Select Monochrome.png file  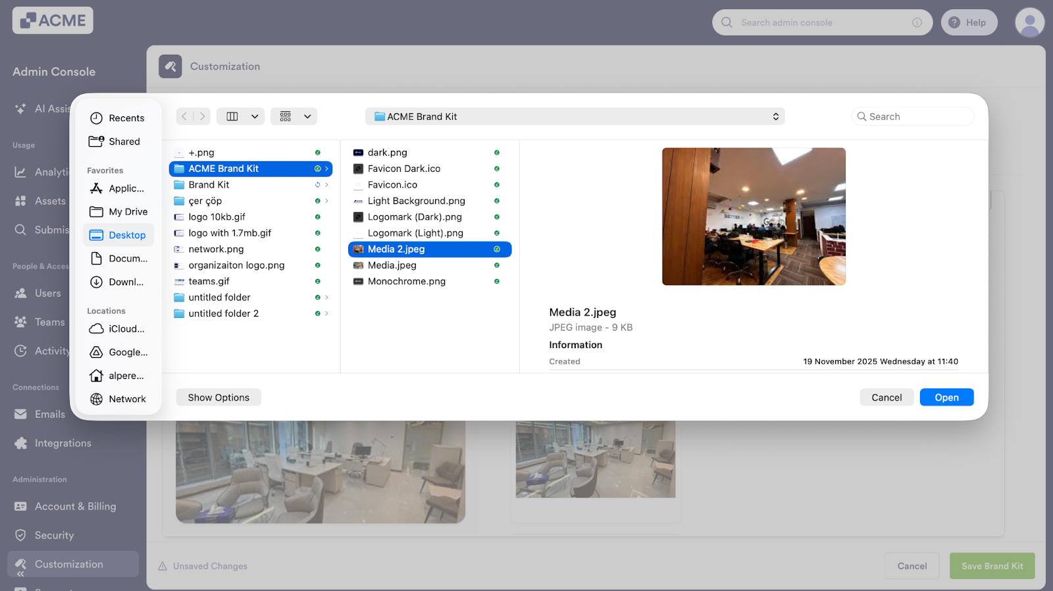(x=429, y=282)
